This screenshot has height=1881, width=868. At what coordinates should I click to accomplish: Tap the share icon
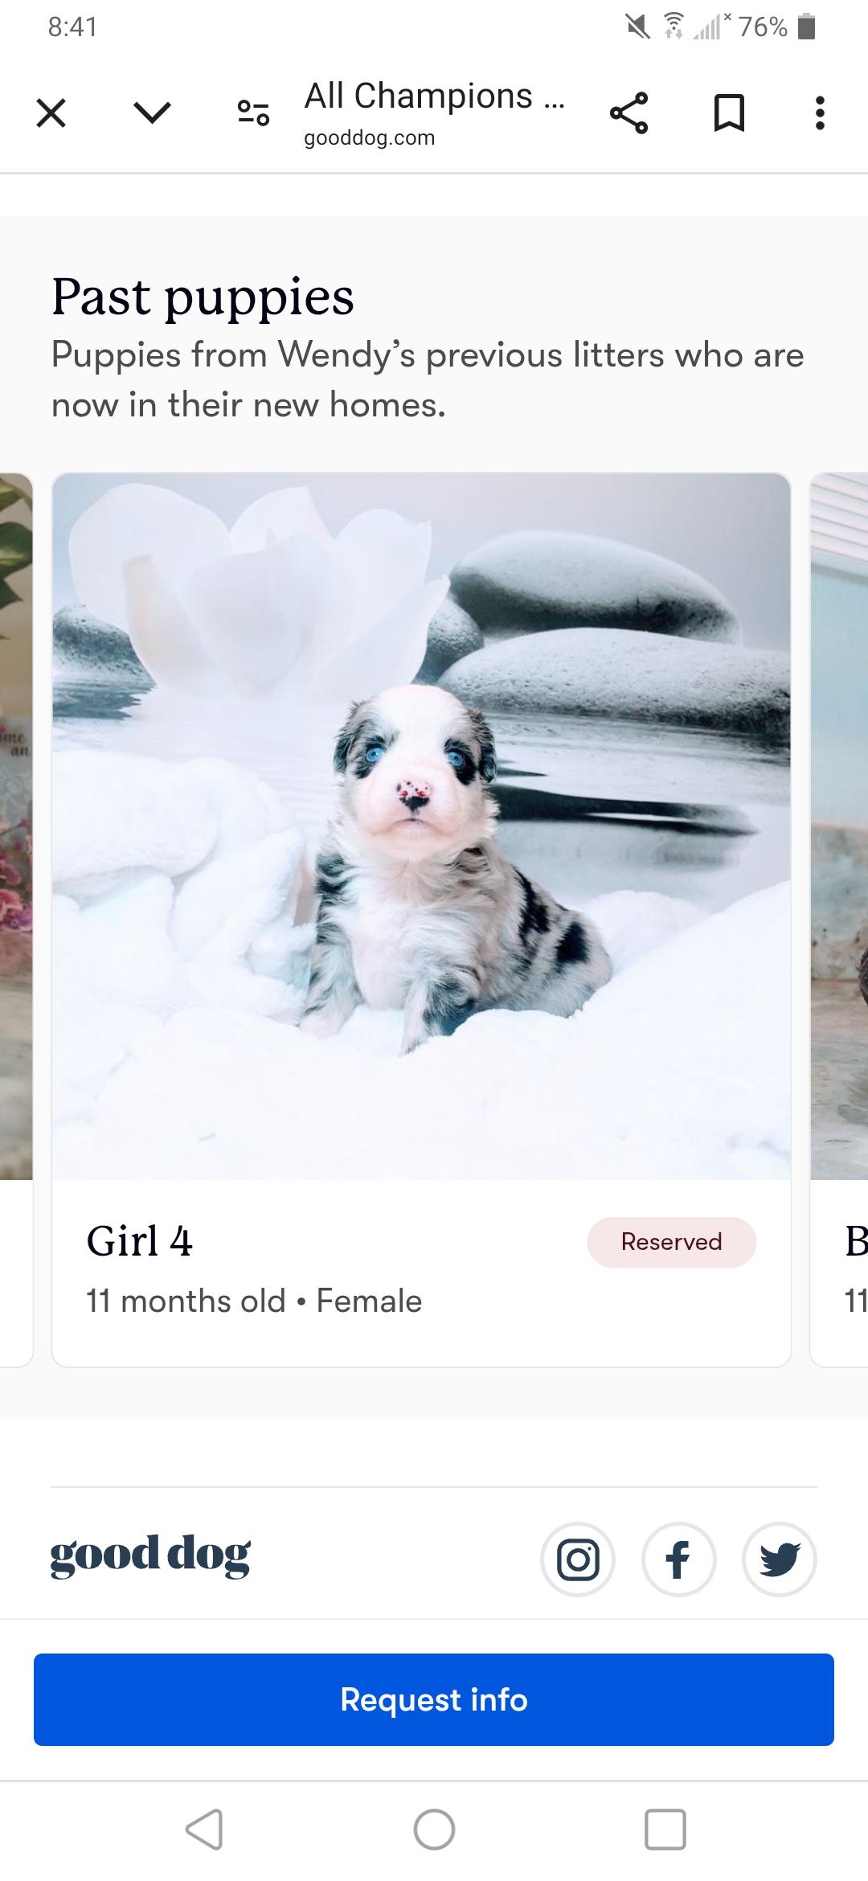coord(628,113)
